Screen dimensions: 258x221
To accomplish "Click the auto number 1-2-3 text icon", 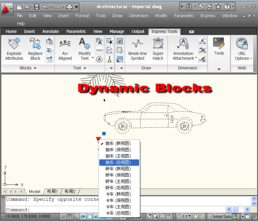I will tap(99, 50).
